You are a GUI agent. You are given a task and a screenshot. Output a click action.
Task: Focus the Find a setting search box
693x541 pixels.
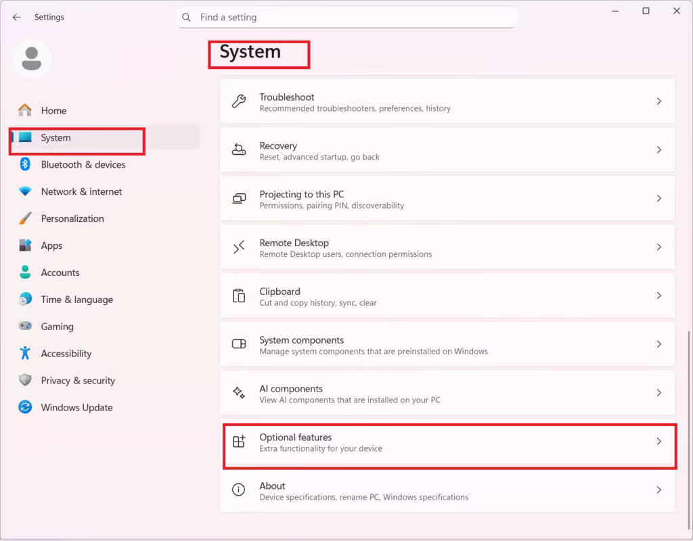pos(347,17)
